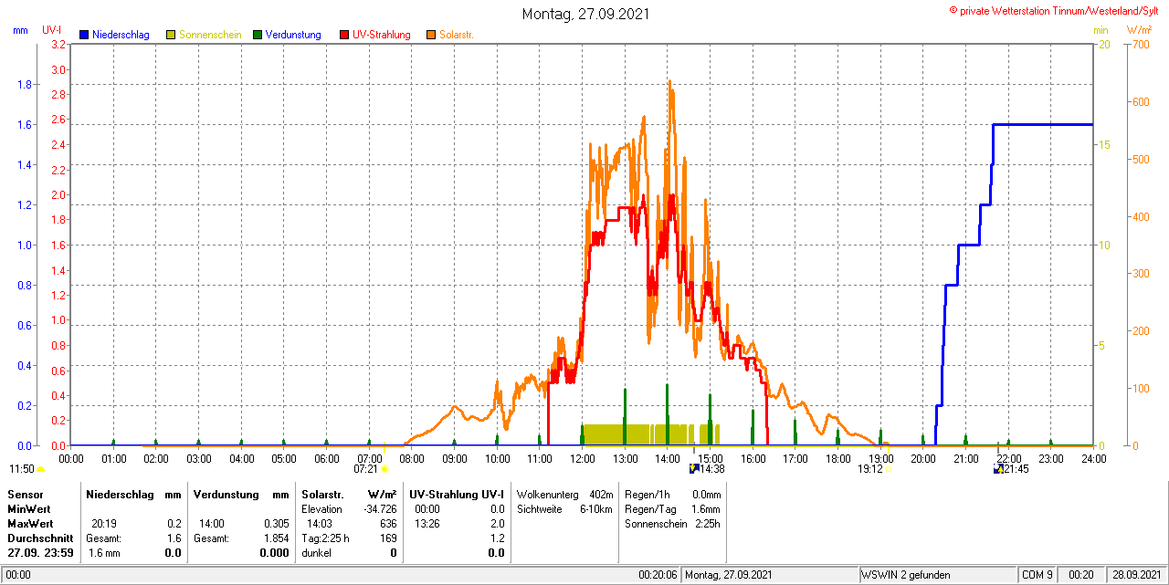Select the UV-Strahlung legend label
This screenshot has height=585, width=1169.
click(382, 35)
